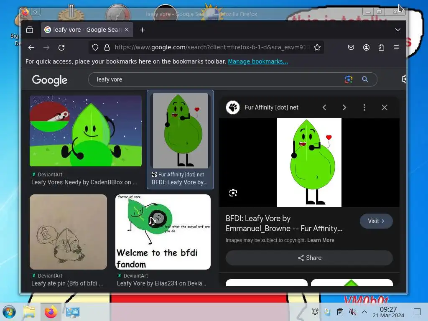
Task: Toggle muted volume icon in tray
Action: 352,311
